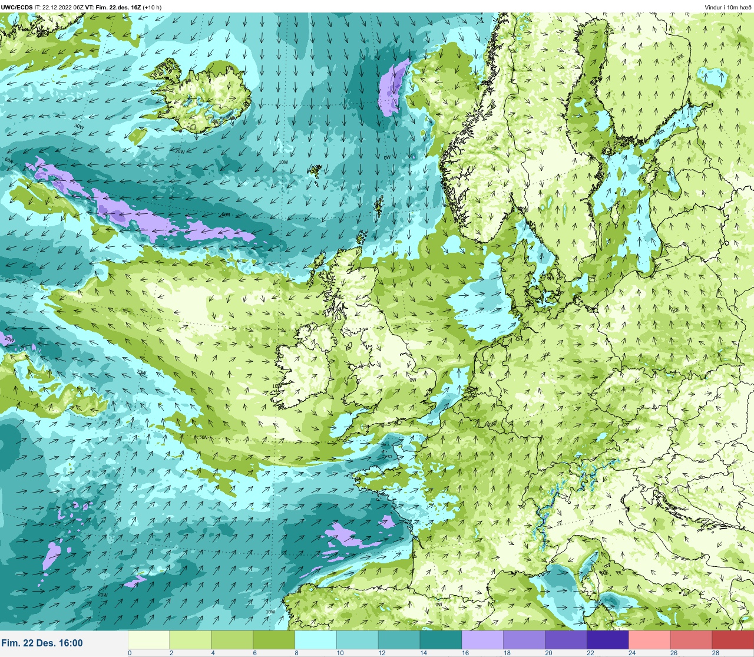Image resolution: width=754 pixels, height=657 pixels.
Task: Click the dark teal 14–16 legend swatch
Action: pyautogui.click(x=441, y=640)
